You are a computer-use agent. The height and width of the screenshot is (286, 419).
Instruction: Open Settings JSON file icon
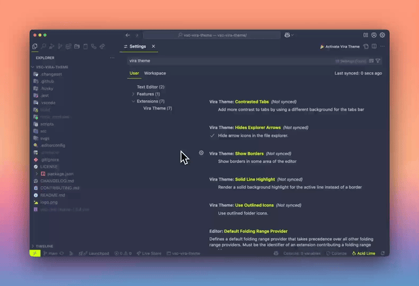(366, 46)
